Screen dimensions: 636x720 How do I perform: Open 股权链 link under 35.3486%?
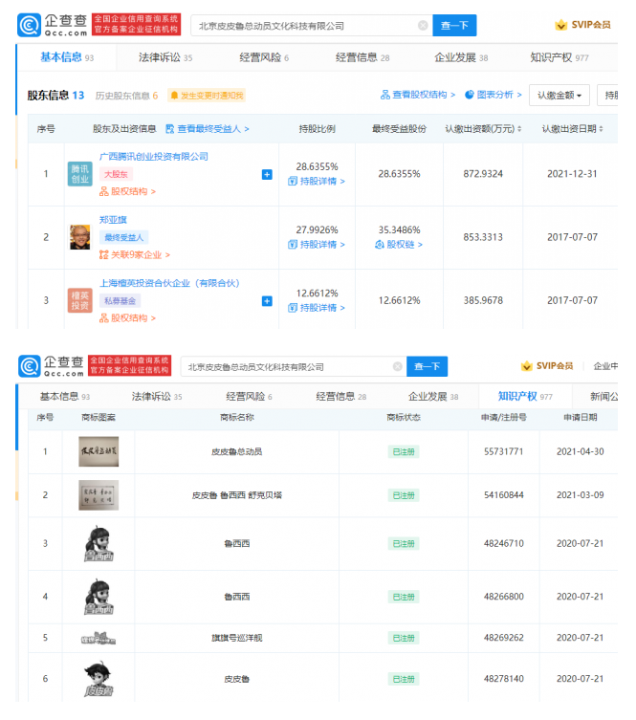399,245
